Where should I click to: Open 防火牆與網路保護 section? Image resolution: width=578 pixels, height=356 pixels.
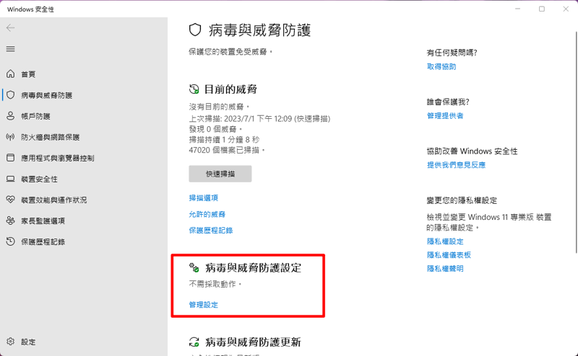tap(50, 137)
